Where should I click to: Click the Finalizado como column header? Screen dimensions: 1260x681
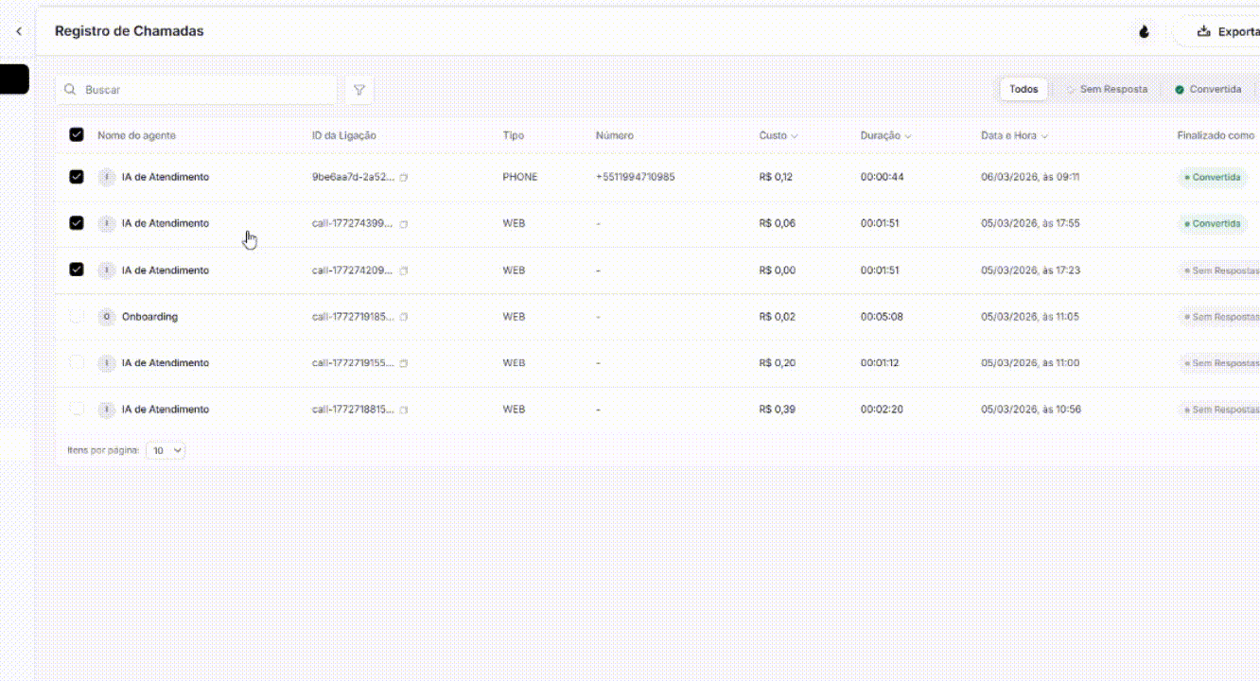pos(1216,135)
